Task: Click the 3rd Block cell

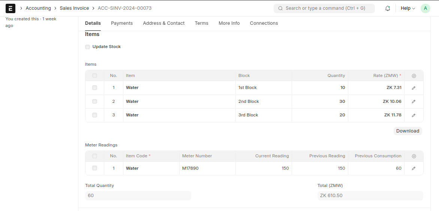Action: pos(264,115)
